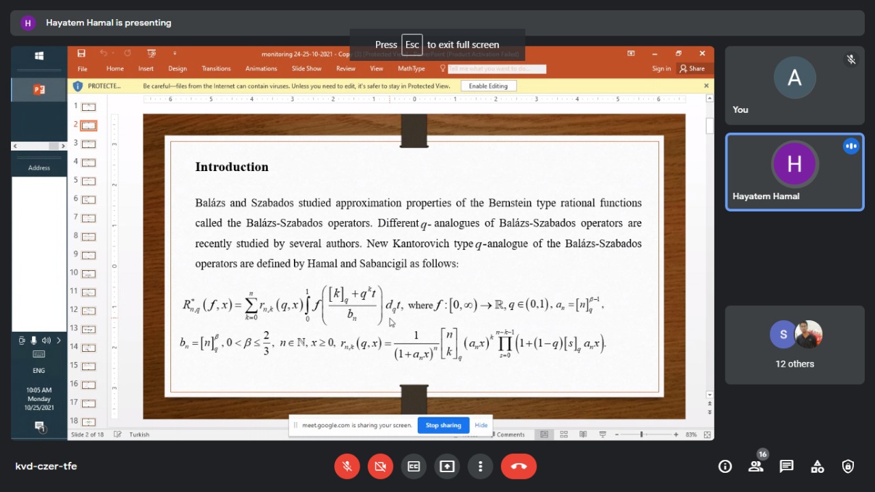Select slide 12 thumbnail
The width and height of the screenshot is (875, 492).
pos(89,310)
